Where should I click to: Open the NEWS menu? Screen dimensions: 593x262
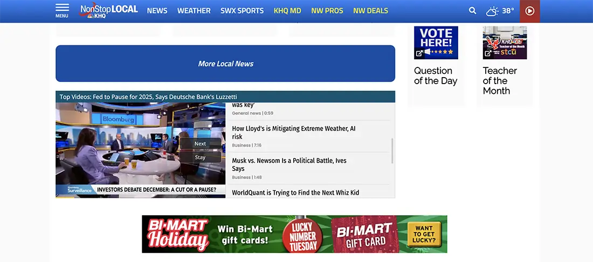(157, 11)
